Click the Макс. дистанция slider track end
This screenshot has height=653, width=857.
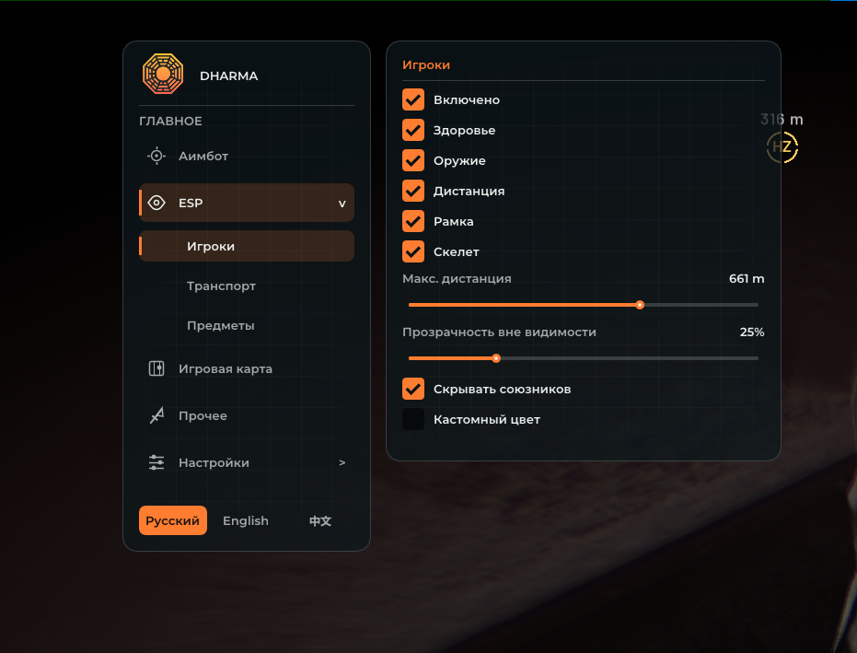pyautogui.click(x=757, y=305)
